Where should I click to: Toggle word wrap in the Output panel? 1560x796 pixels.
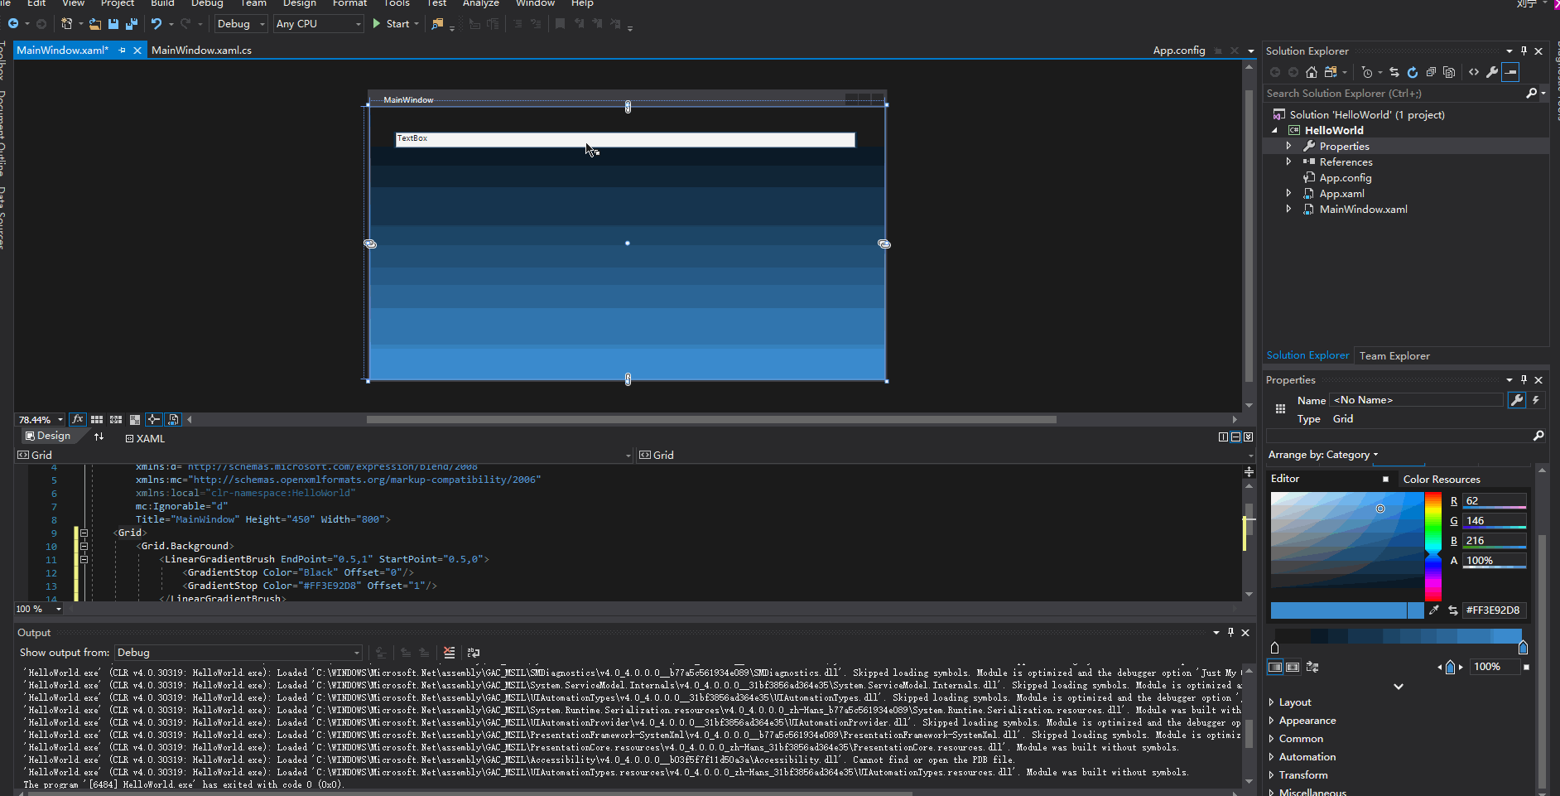(x=474, y=653)
